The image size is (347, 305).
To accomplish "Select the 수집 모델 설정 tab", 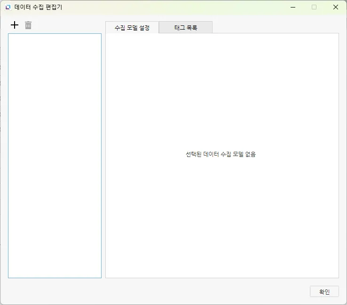I will click(132, 28).
